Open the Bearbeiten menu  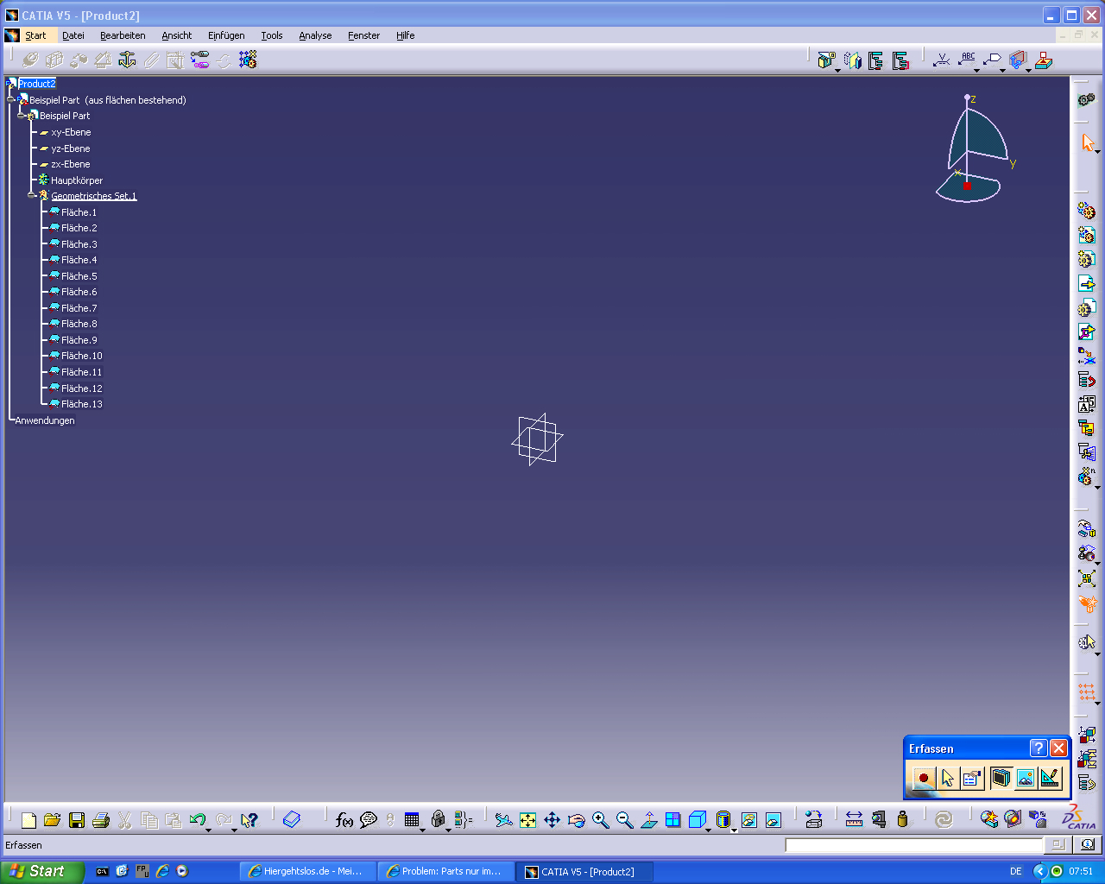[123, 35]
